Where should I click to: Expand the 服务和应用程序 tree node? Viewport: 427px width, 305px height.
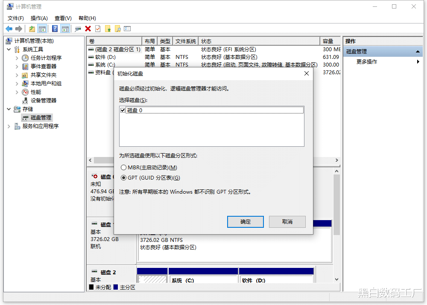coord(9,126)
